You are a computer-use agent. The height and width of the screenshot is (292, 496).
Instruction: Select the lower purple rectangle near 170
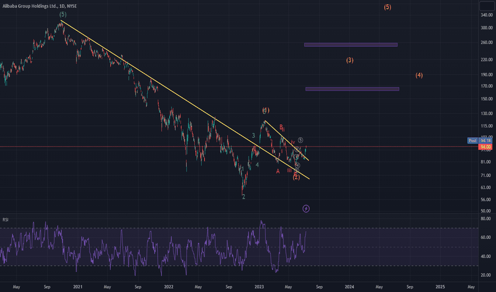(x=352, y=89)
